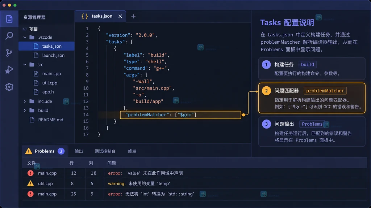Switch to the 调试控制台 panel tab
Screen dimensions: 371x208
(x=105, y=151)
